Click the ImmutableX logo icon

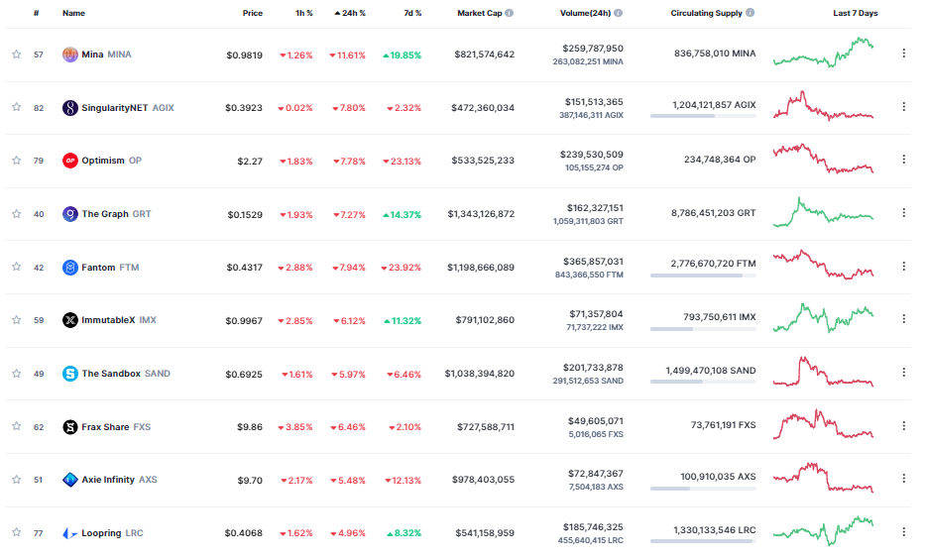(x=69, y=320)
